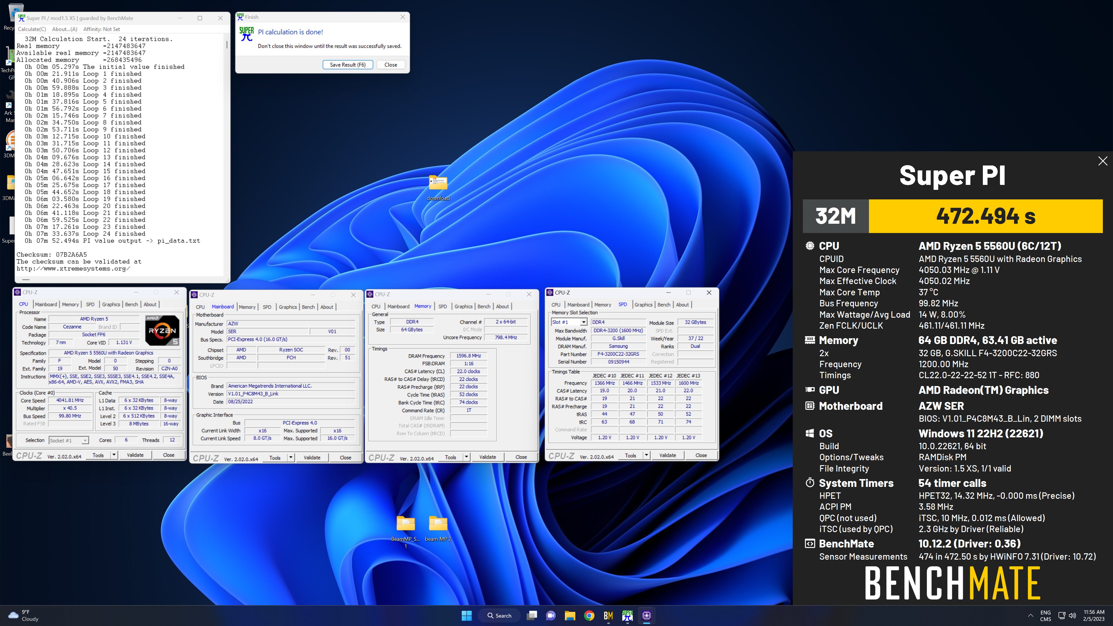Click the DRAM Frequency 1596.8 MHz value
This screenshot has width=1113, height=626.
pyautogui.click(x=468, y=356)
